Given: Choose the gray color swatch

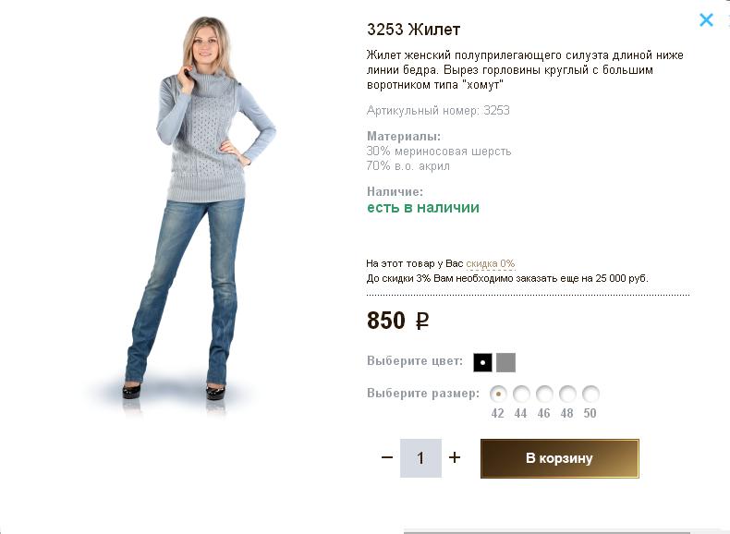Looking at the screenshot, I should tap(505, 362).
